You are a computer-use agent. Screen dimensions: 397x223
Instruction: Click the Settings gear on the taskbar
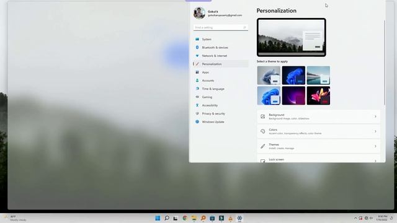point(239,218)
